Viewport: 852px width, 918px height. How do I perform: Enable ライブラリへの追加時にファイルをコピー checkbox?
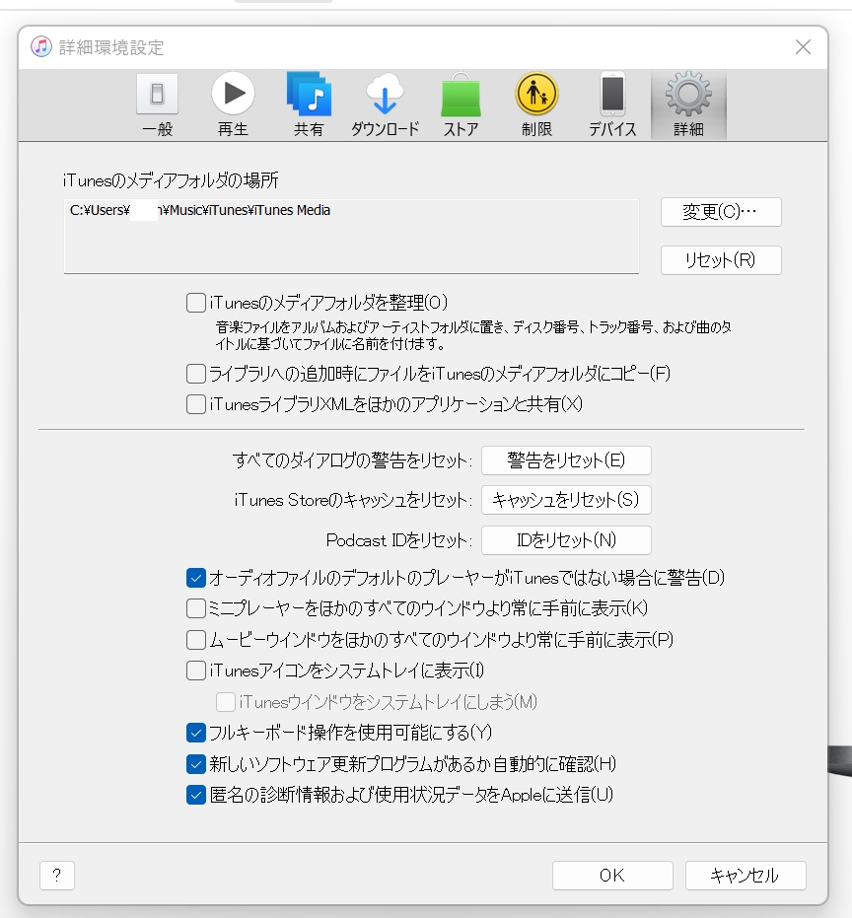196,374
